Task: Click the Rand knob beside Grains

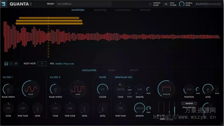Action: coord(148,89)
